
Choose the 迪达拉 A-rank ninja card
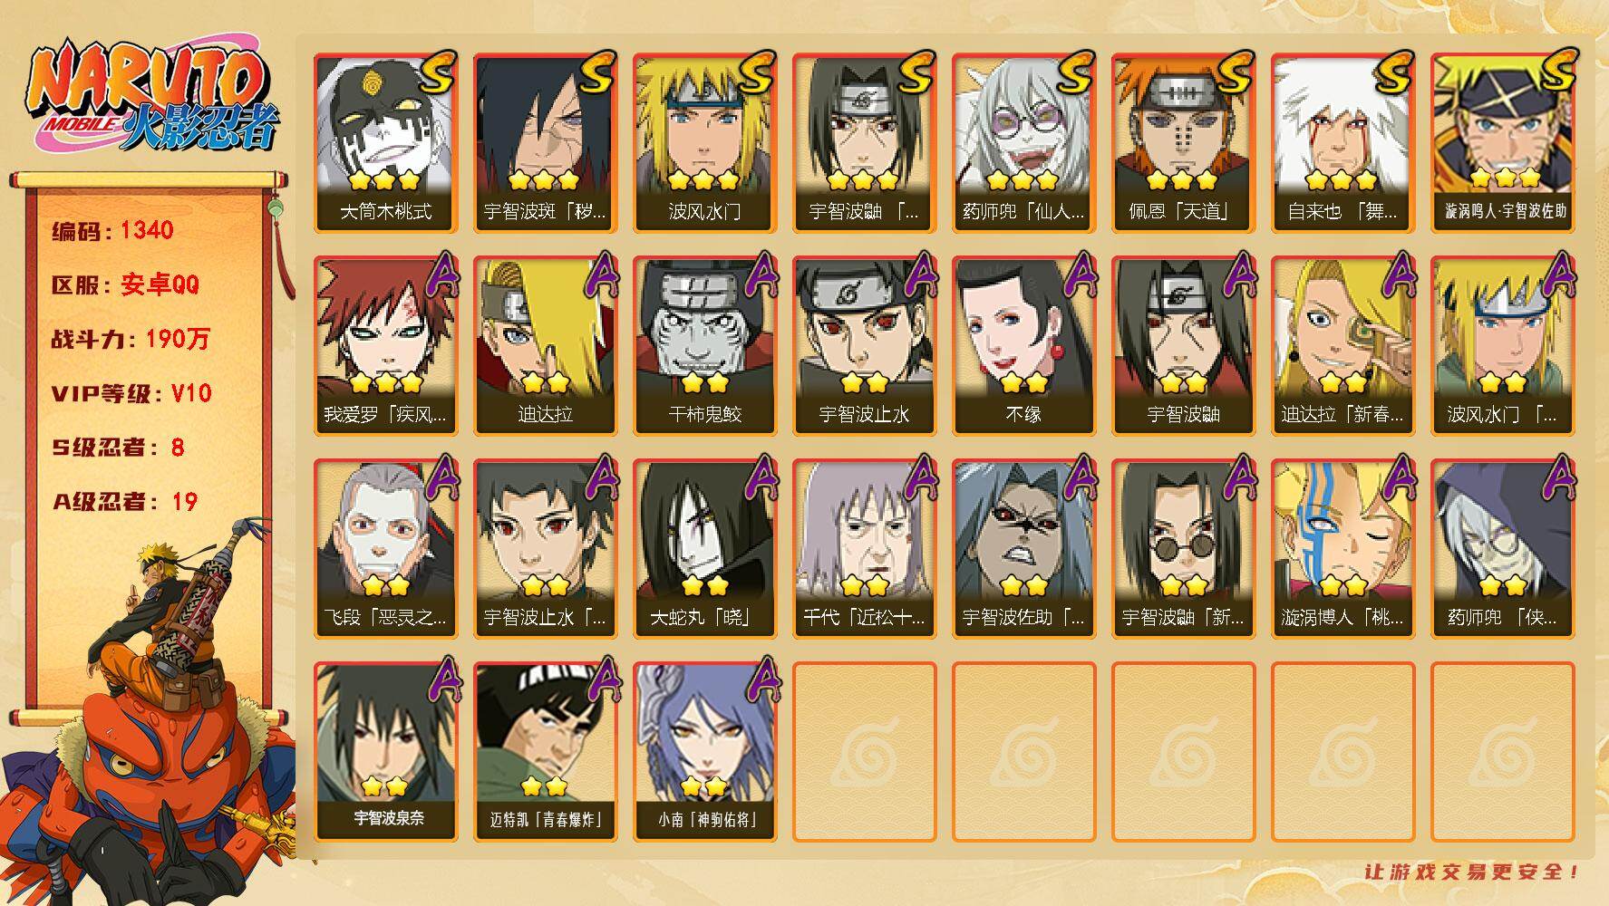point(545,346)
